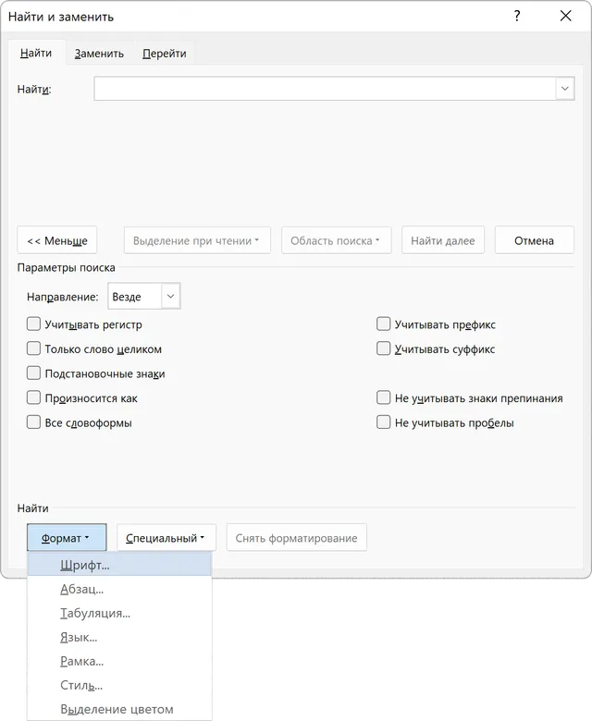Viewport: 592px width, 721px height.
Task: Open the Специальный dropdown button
Action: tap(166, 538)
